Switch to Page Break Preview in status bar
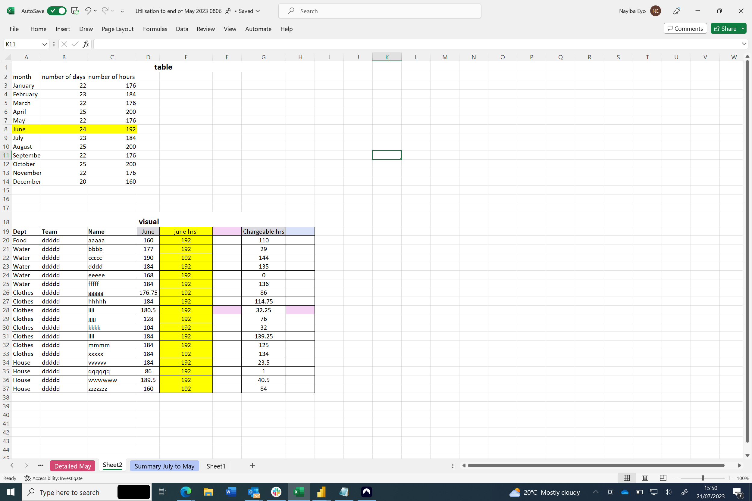This screenshot has width=752, height=501. (x=663, y=478)
